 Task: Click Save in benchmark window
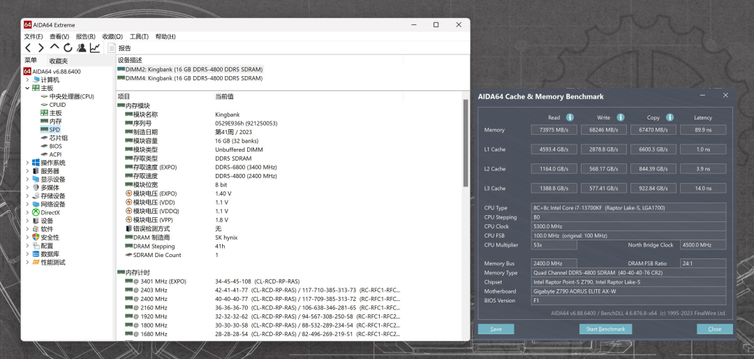[x=496, y=329]
